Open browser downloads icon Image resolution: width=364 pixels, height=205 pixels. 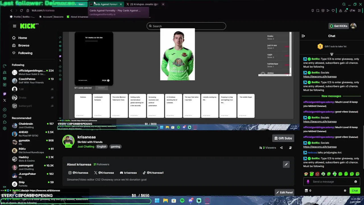pyautogui.click(x=346, y=11)
